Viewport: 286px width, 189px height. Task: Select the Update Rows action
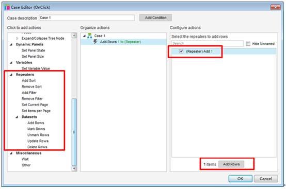[x=38, y=141]
